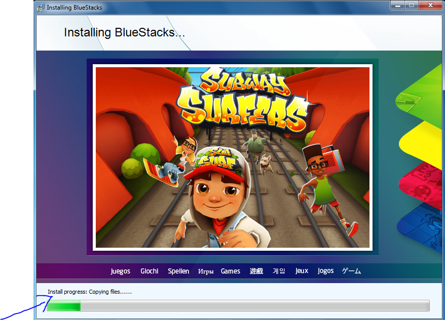Minimize the Installing BlueStacks window
This screenshot has height=320, width=445.
[x=397, y=6]
